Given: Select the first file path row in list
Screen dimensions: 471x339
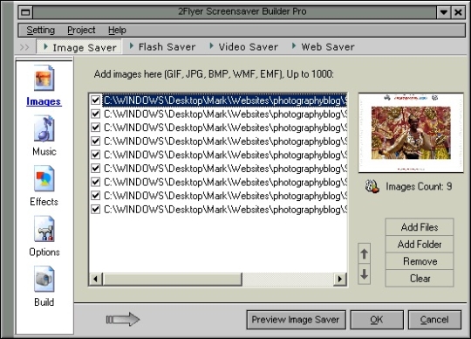Looking at the screenshot, I should (225, 100).
